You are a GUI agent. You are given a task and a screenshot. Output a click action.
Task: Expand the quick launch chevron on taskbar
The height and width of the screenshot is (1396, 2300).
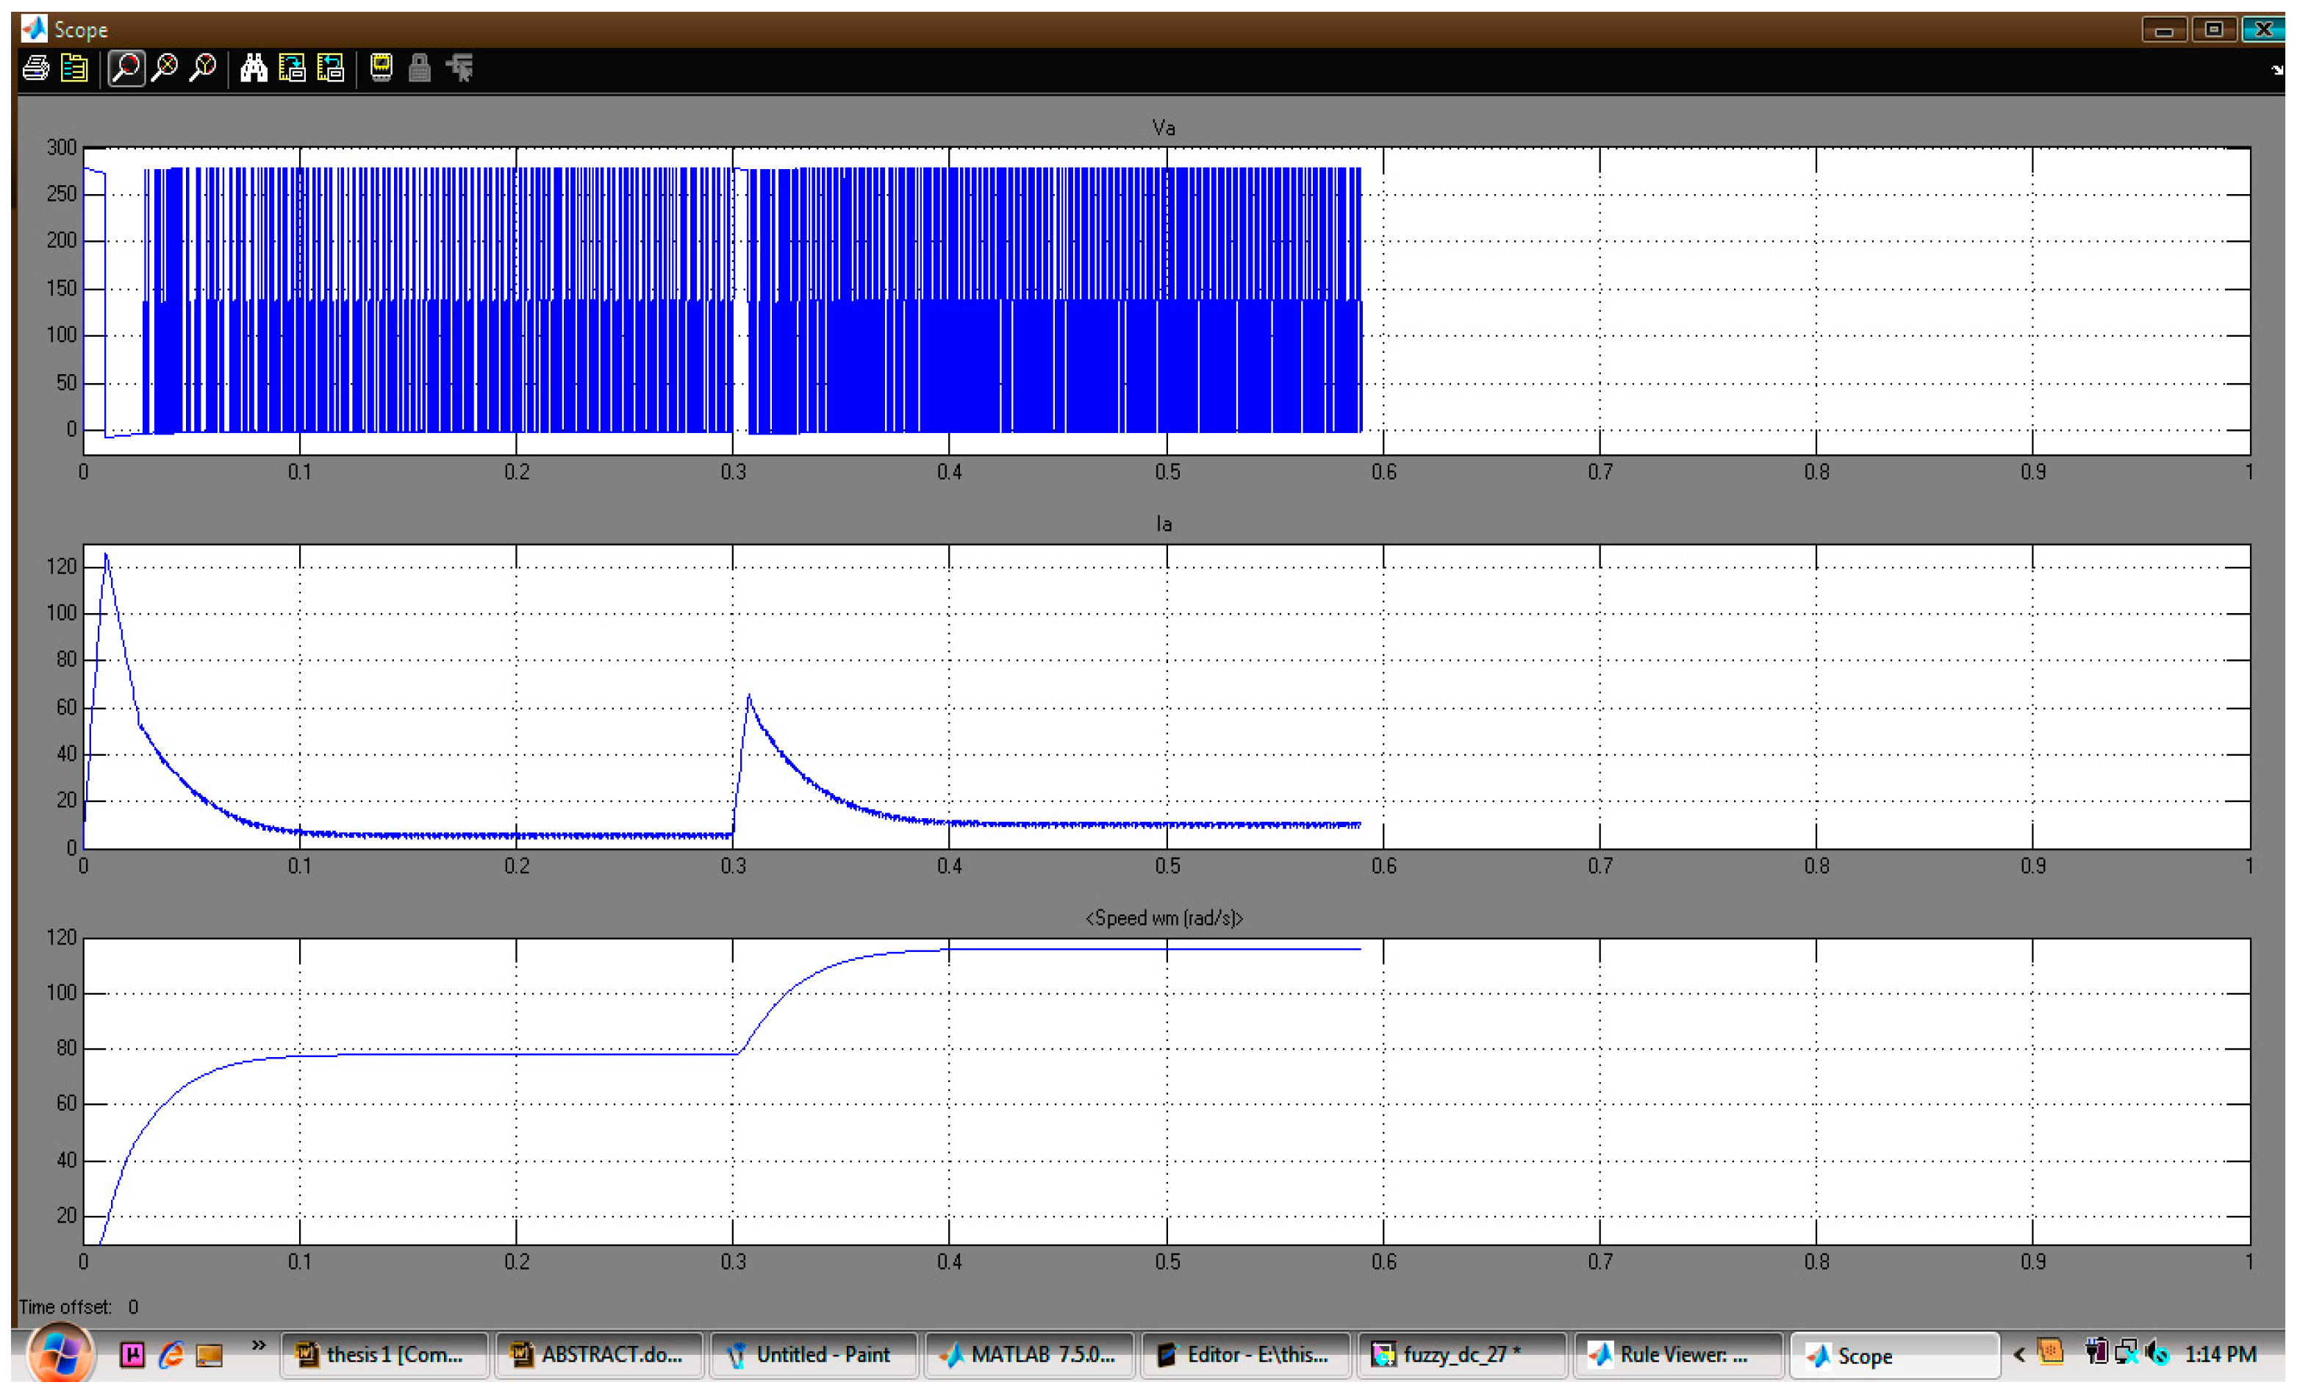[x=259, y=1345]
